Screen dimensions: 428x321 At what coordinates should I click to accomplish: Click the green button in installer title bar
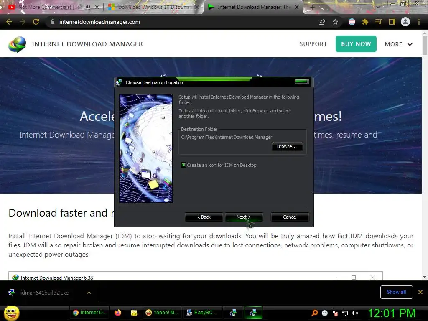coord(302,82)
